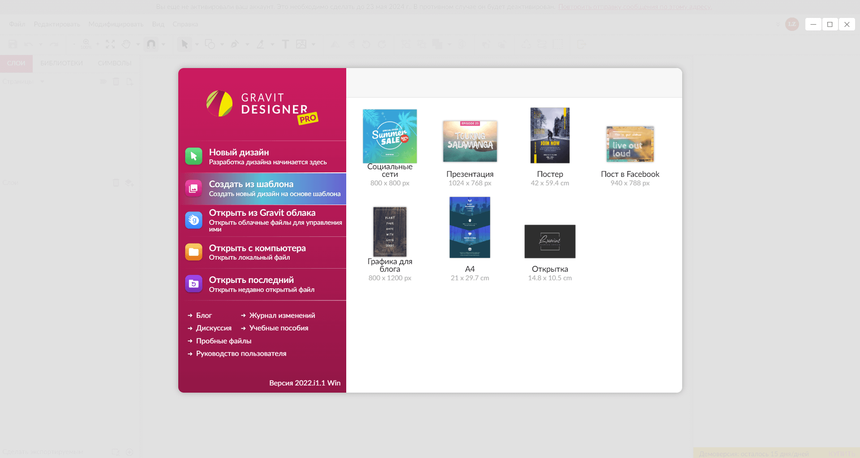
Task: Open the Справка menu
Action: click(x=185, y=24)
